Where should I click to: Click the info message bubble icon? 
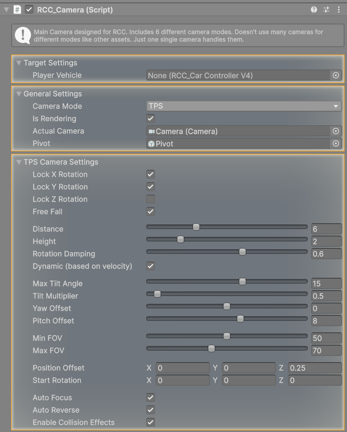(x=23, y=35)
